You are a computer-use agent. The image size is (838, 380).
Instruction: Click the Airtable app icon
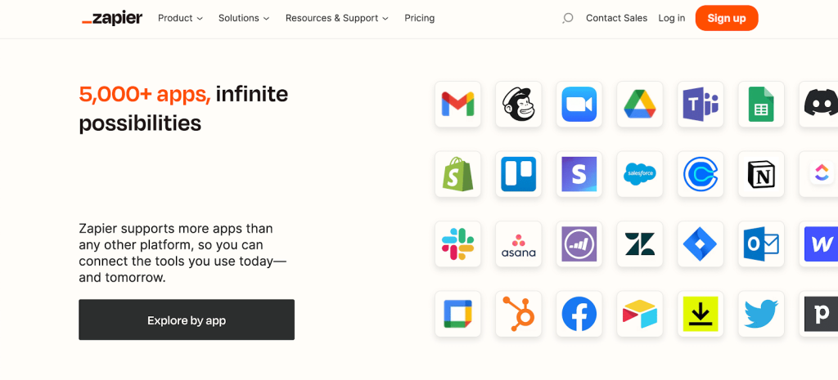[640, 314]
